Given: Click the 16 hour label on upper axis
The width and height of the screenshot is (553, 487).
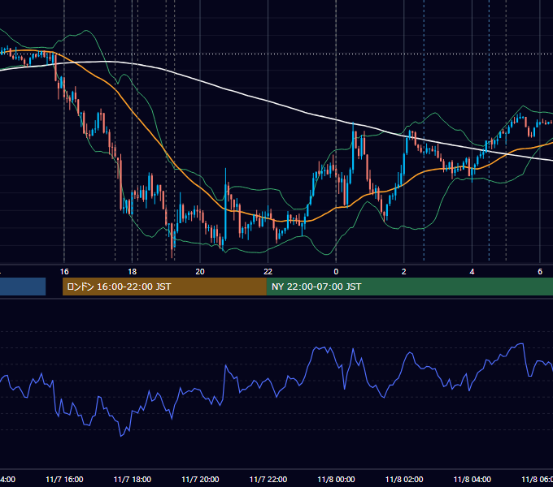Looking at the screenshot, I should coord(64,272).
